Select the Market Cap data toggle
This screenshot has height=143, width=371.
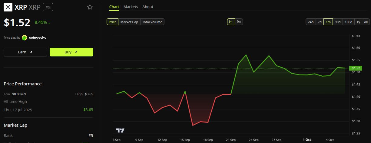pyautogui.click(x=129, y=22)
